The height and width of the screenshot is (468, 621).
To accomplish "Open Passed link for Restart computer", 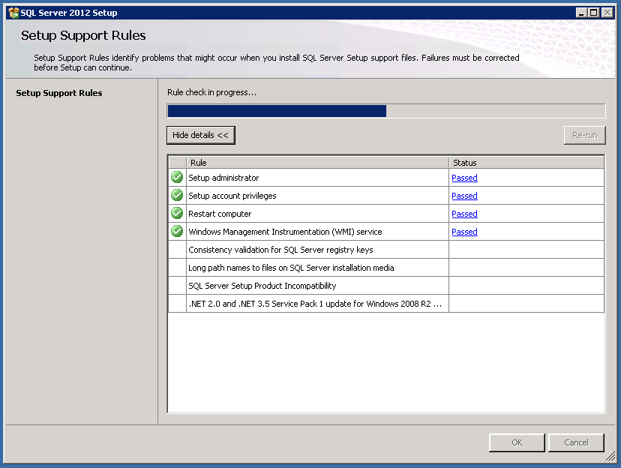I will click(464, 214).
